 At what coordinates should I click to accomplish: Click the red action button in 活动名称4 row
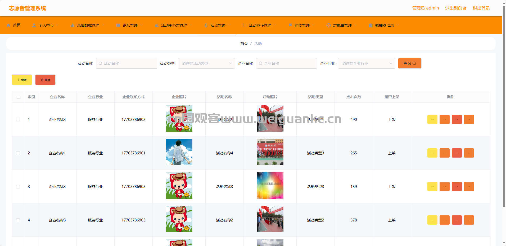click(457, 153)
